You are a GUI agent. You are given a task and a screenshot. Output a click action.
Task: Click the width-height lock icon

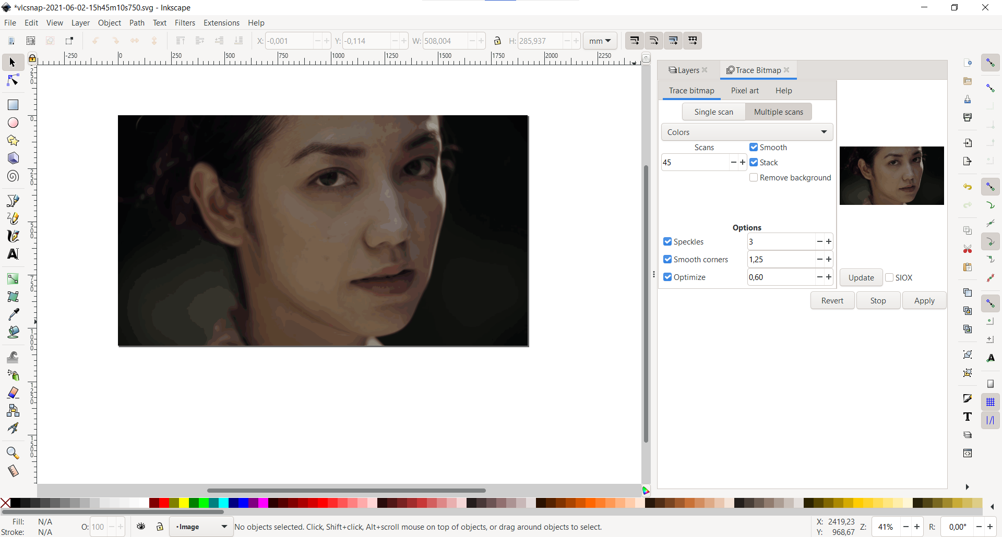click(x=497, y=41)
